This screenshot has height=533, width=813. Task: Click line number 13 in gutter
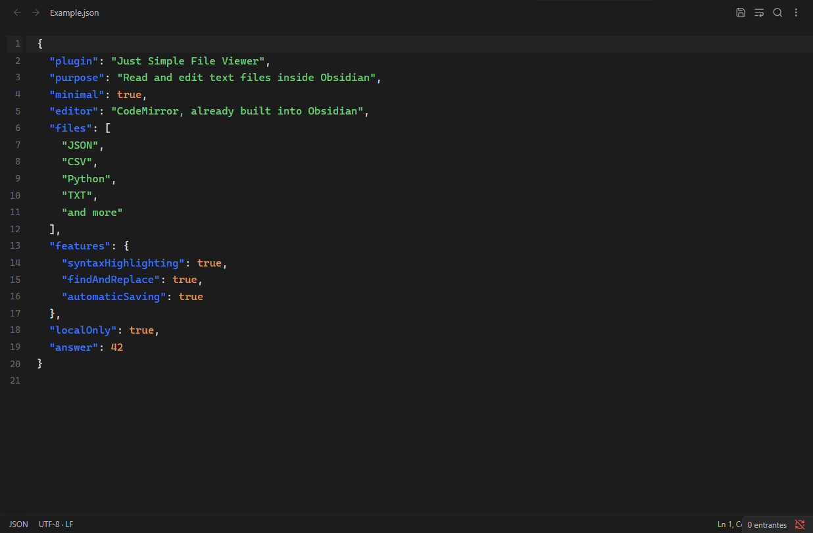(15, 246)
